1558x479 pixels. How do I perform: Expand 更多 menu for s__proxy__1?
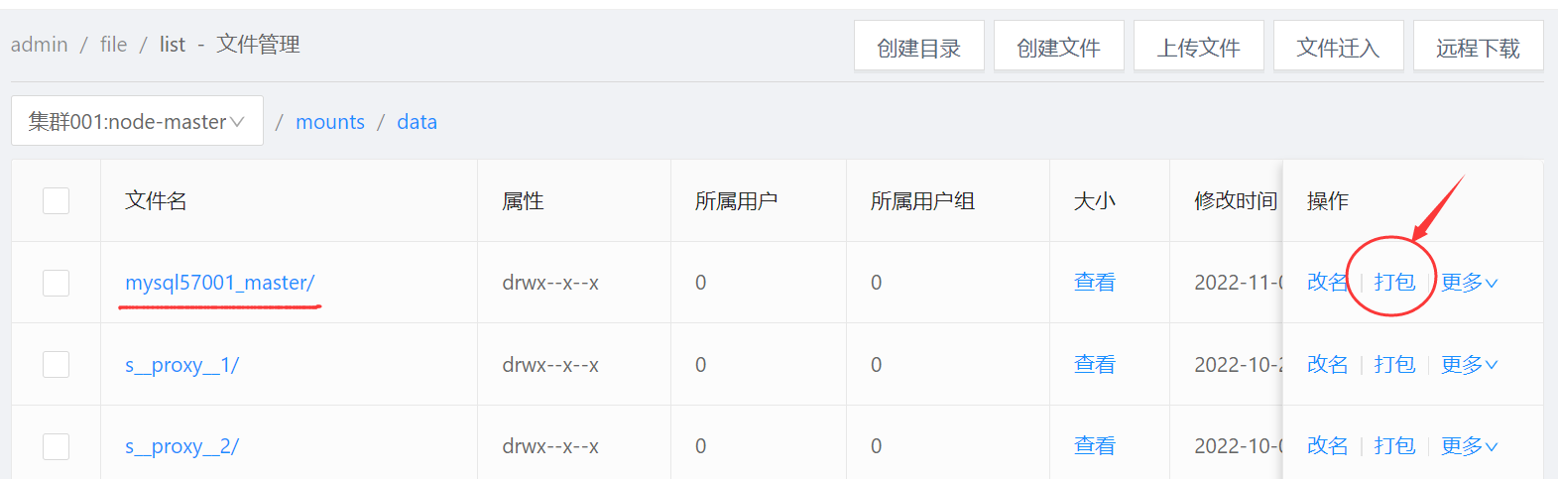point(1469,364)
